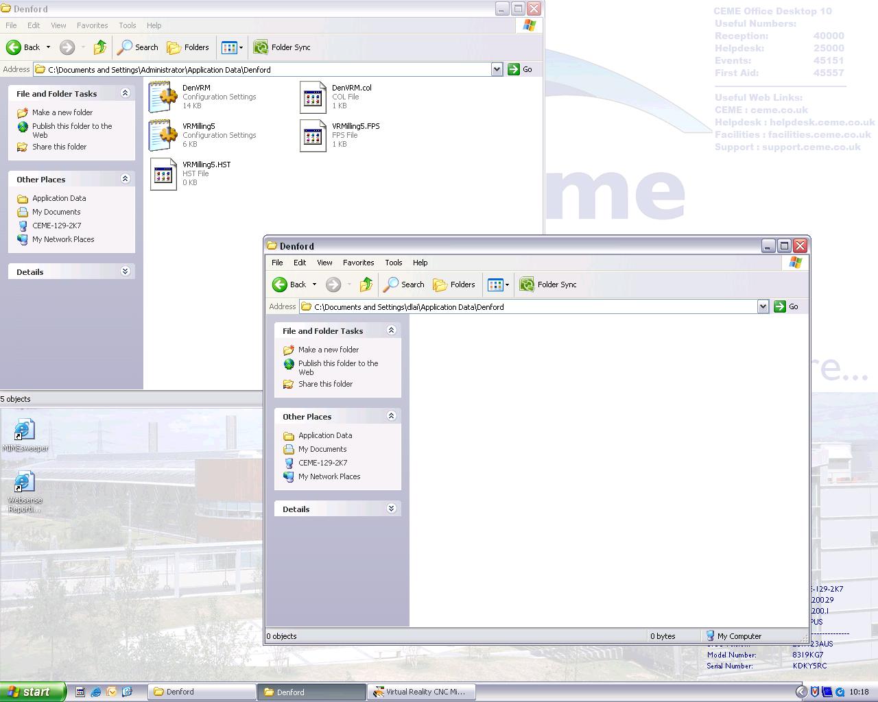878x702 pixels.
Task: Expand Details panel in Administrator window
Action: point(126,271)
